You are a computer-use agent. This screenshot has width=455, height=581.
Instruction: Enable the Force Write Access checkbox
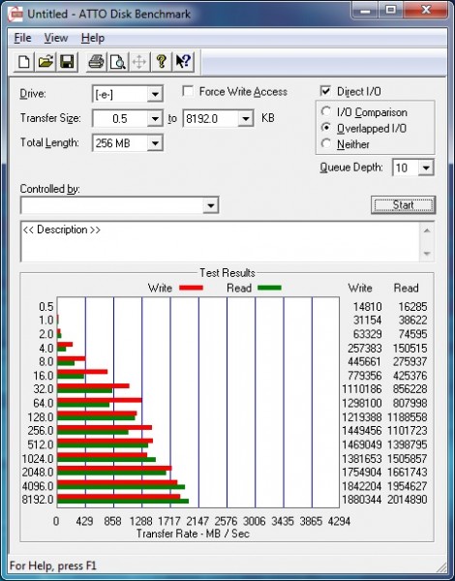188,91
